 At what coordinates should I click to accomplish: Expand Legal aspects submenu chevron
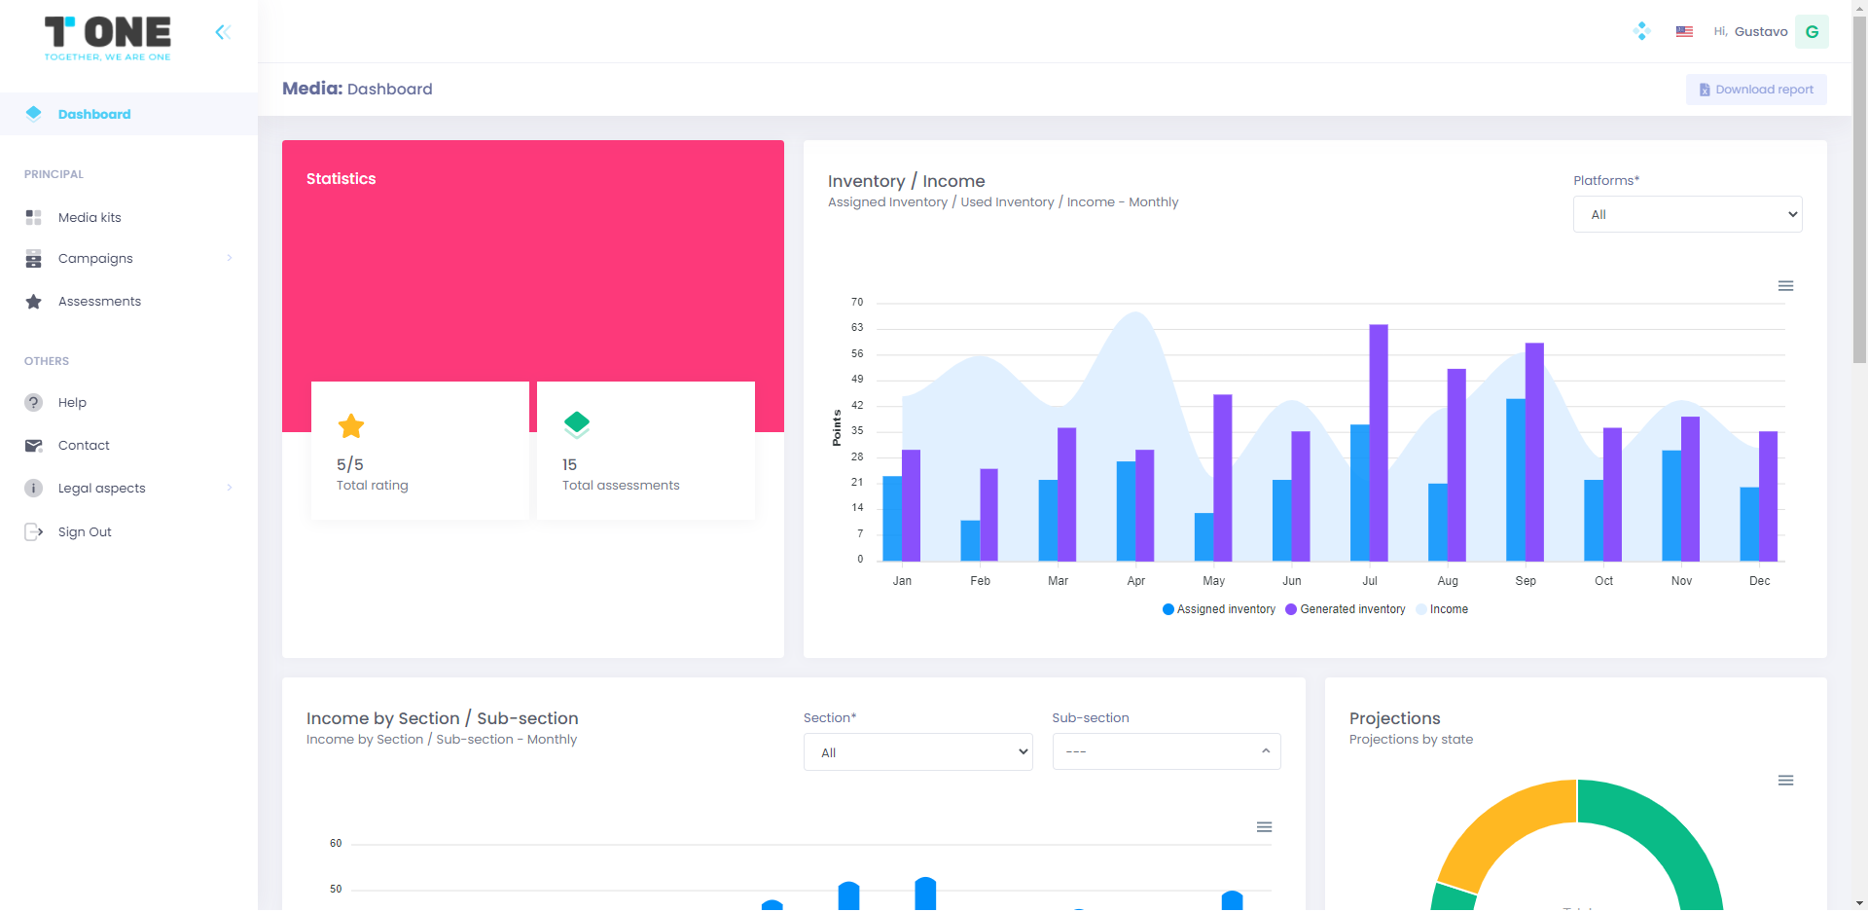point(230,488)
